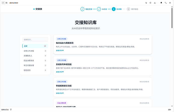Click the pin icon in title bar
The image size is (174, 112).
coord(161,3)
